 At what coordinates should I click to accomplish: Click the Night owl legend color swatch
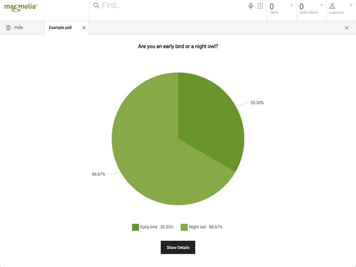pos(184,227)
